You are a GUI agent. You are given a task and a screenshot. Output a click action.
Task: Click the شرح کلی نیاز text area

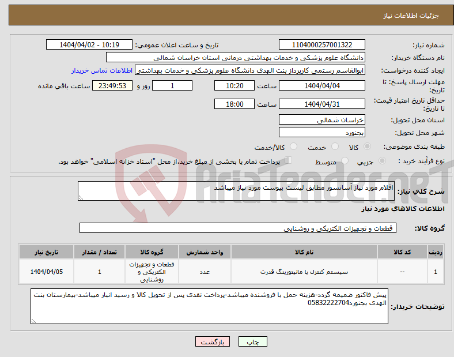coord(236,191)
